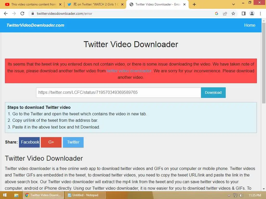Restore down the Chrome window
The width and height of the screenshot is (266, 199).
click(x=250, y=3)
